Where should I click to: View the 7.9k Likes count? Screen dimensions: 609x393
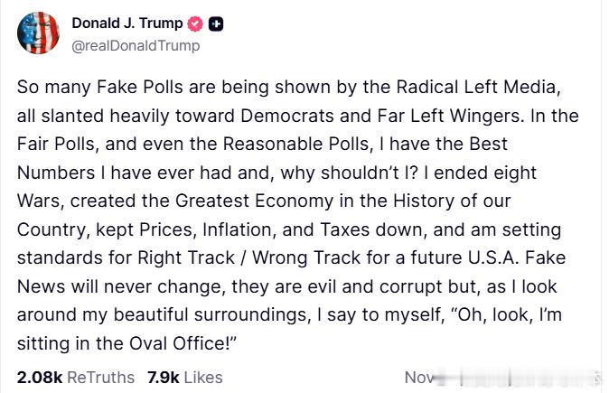pos(163,377)
